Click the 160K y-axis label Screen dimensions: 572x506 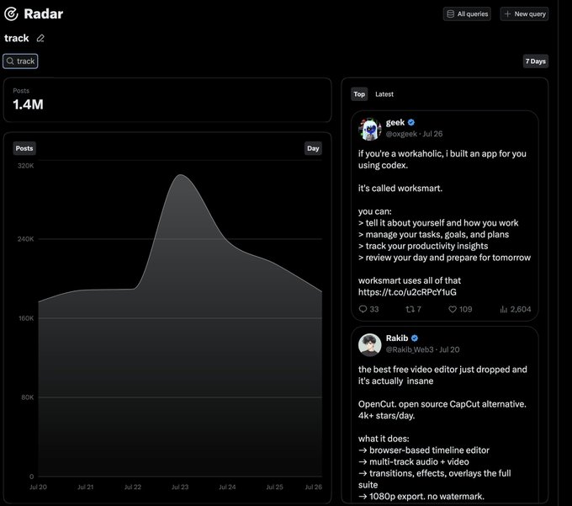[x=26, y=318]
